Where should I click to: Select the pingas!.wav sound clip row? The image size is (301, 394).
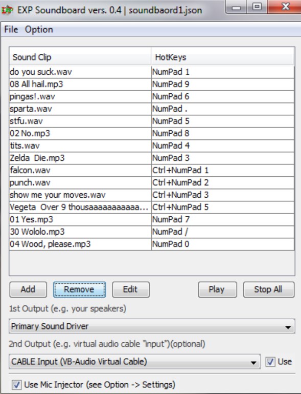click(152, 96)
